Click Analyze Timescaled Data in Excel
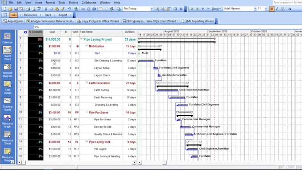 coord(50,21)
